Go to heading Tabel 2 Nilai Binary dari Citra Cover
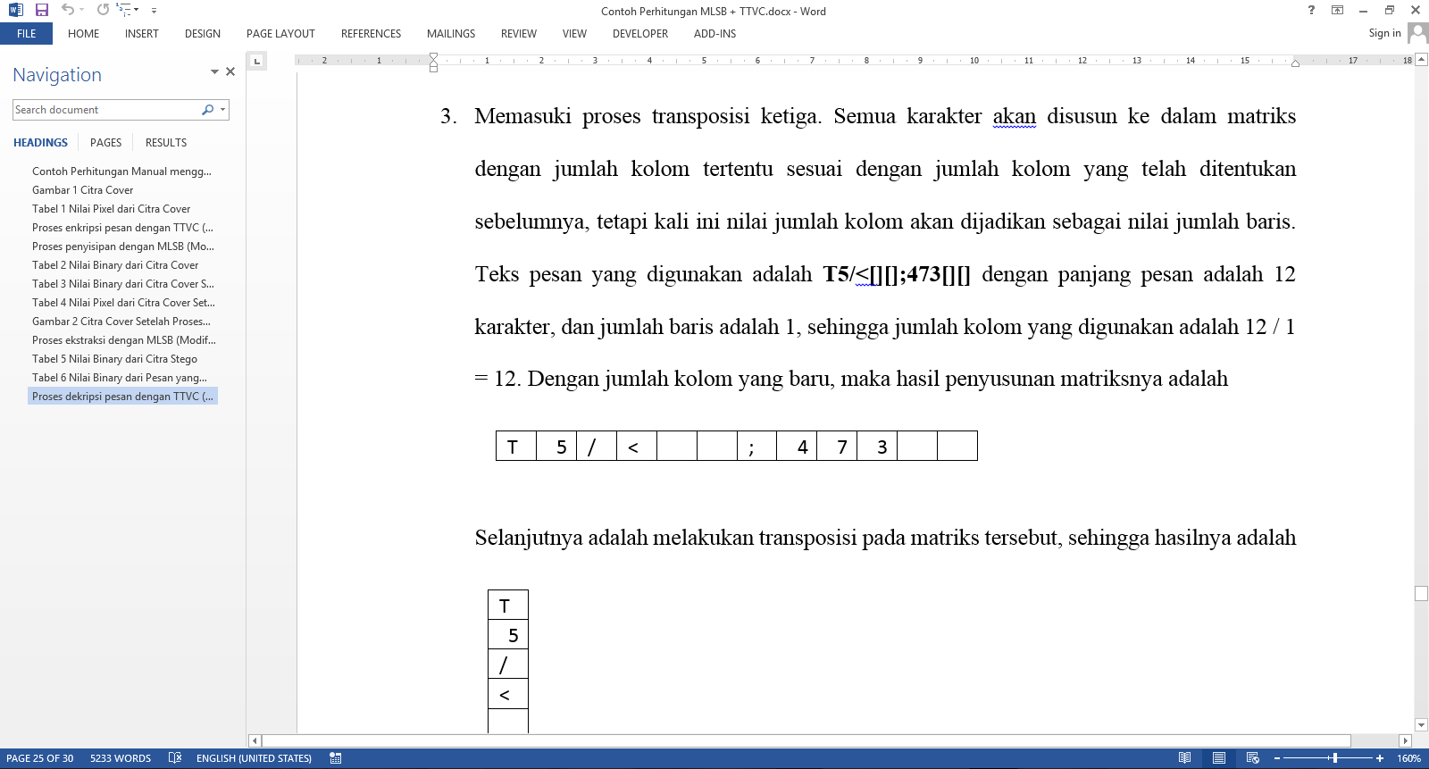The image size is (1429, 769). pyautogui.click(x=115, y=265)
